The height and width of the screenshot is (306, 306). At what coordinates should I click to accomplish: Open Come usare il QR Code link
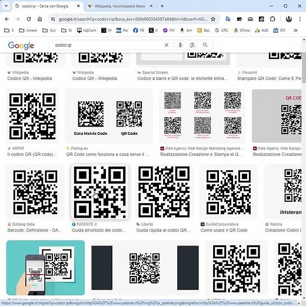click(x=224, y=230)
